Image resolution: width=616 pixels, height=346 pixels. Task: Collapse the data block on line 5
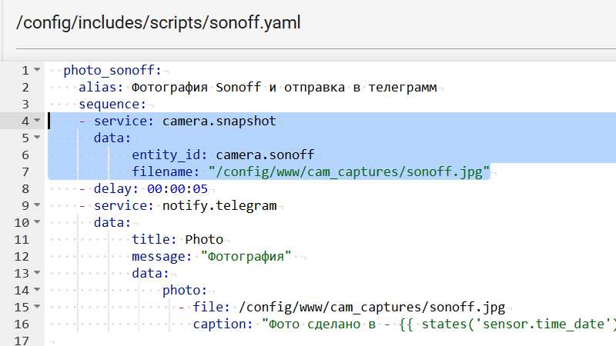click(x=37, y=138)
